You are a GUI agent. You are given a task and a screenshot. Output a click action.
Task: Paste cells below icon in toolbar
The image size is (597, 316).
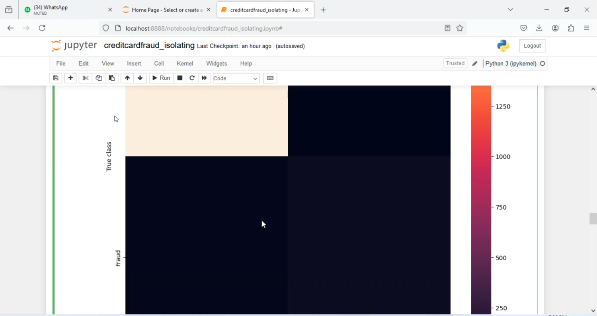pos(112,78)
